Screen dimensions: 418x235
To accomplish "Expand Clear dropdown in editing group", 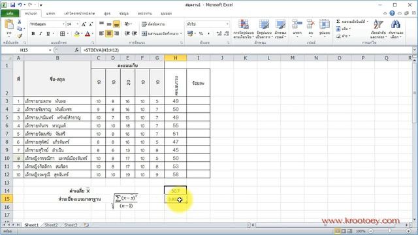I will tap(349, 35).
